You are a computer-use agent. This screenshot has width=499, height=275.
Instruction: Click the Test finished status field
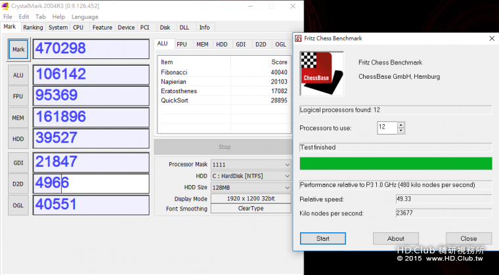[x=396, y=148]
